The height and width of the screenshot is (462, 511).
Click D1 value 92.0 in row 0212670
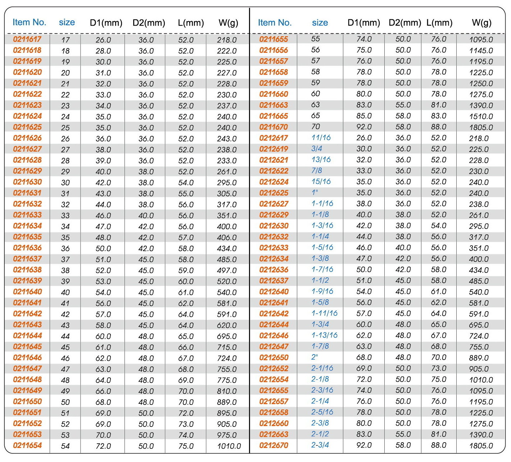[364, 445]
